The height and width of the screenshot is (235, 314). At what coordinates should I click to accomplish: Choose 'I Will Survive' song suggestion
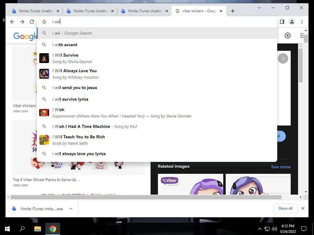coord(157,58)
